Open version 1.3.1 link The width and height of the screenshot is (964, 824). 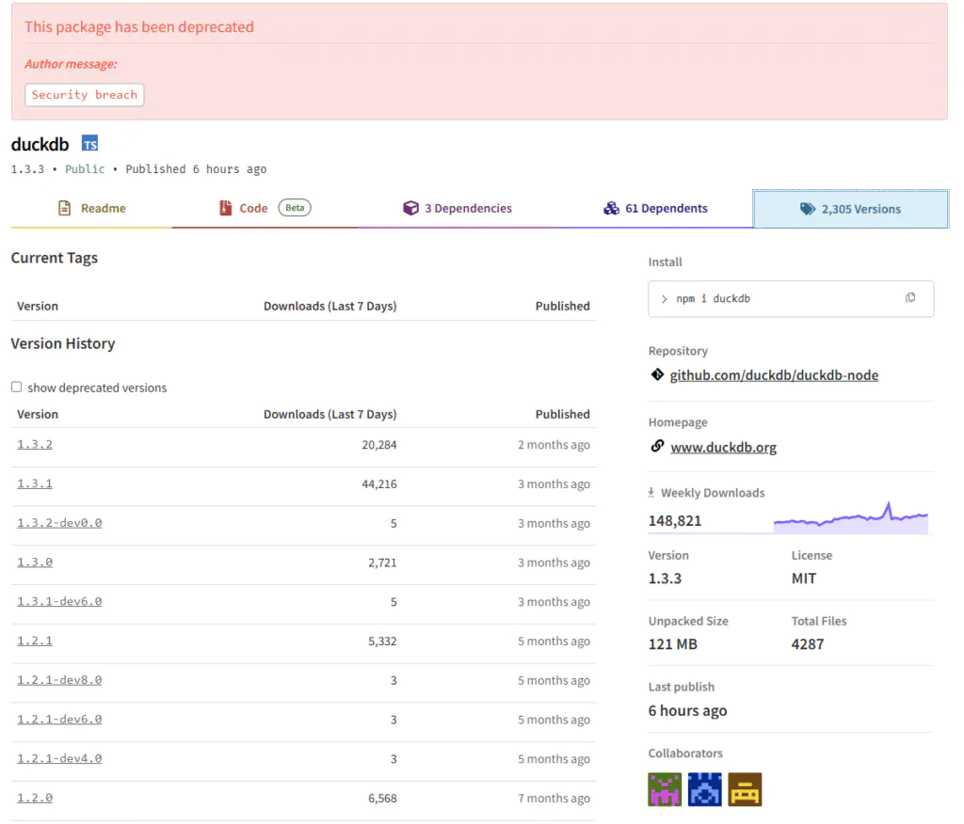click(x=35, y=483)
